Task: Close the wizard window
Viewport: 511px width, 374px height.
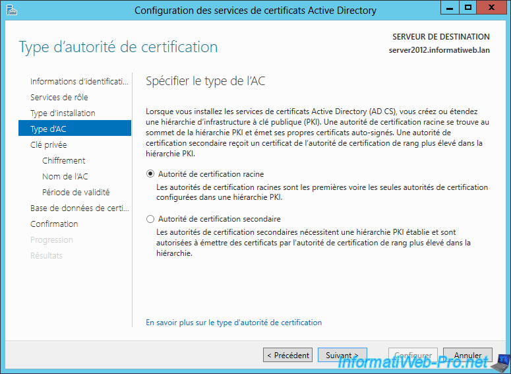Action: click(x=492, y=8)
